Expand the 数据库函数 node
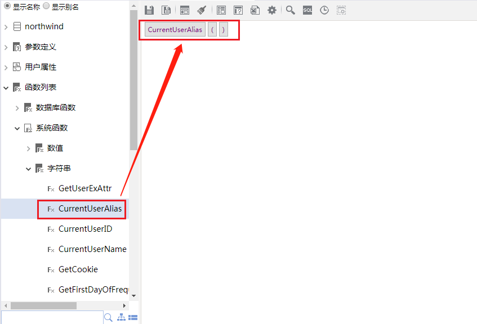 (x=17, y=108)
